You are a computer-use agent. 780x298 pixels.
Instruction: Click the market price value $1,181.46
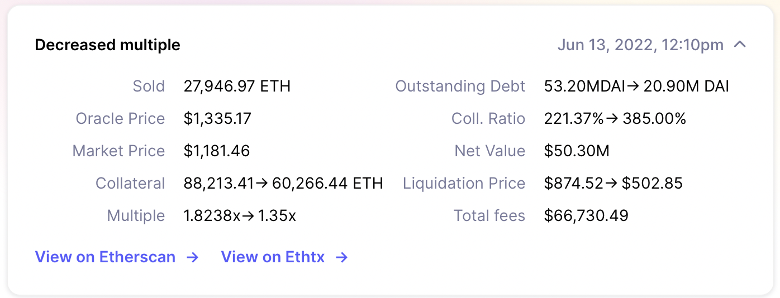[x=216, y=151]
